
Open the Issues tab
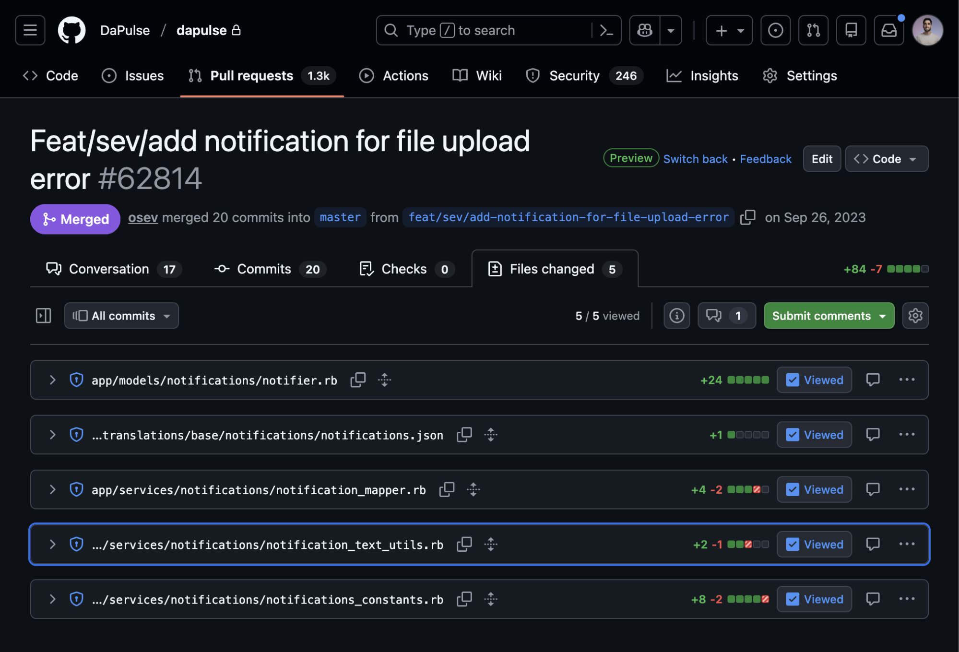(133, 76)
